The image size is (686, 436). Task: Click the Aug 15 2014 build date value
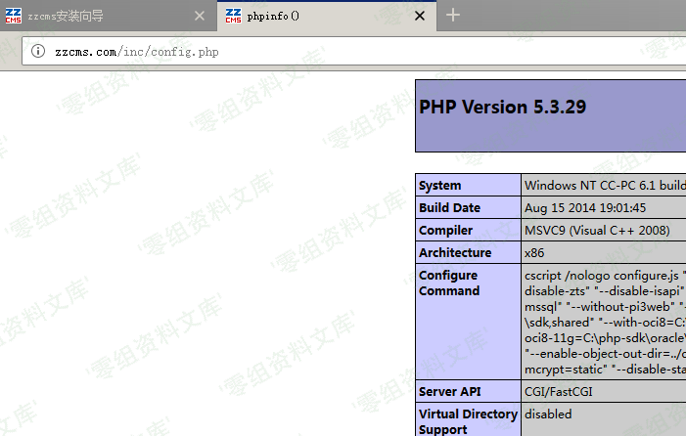point(585,208)
